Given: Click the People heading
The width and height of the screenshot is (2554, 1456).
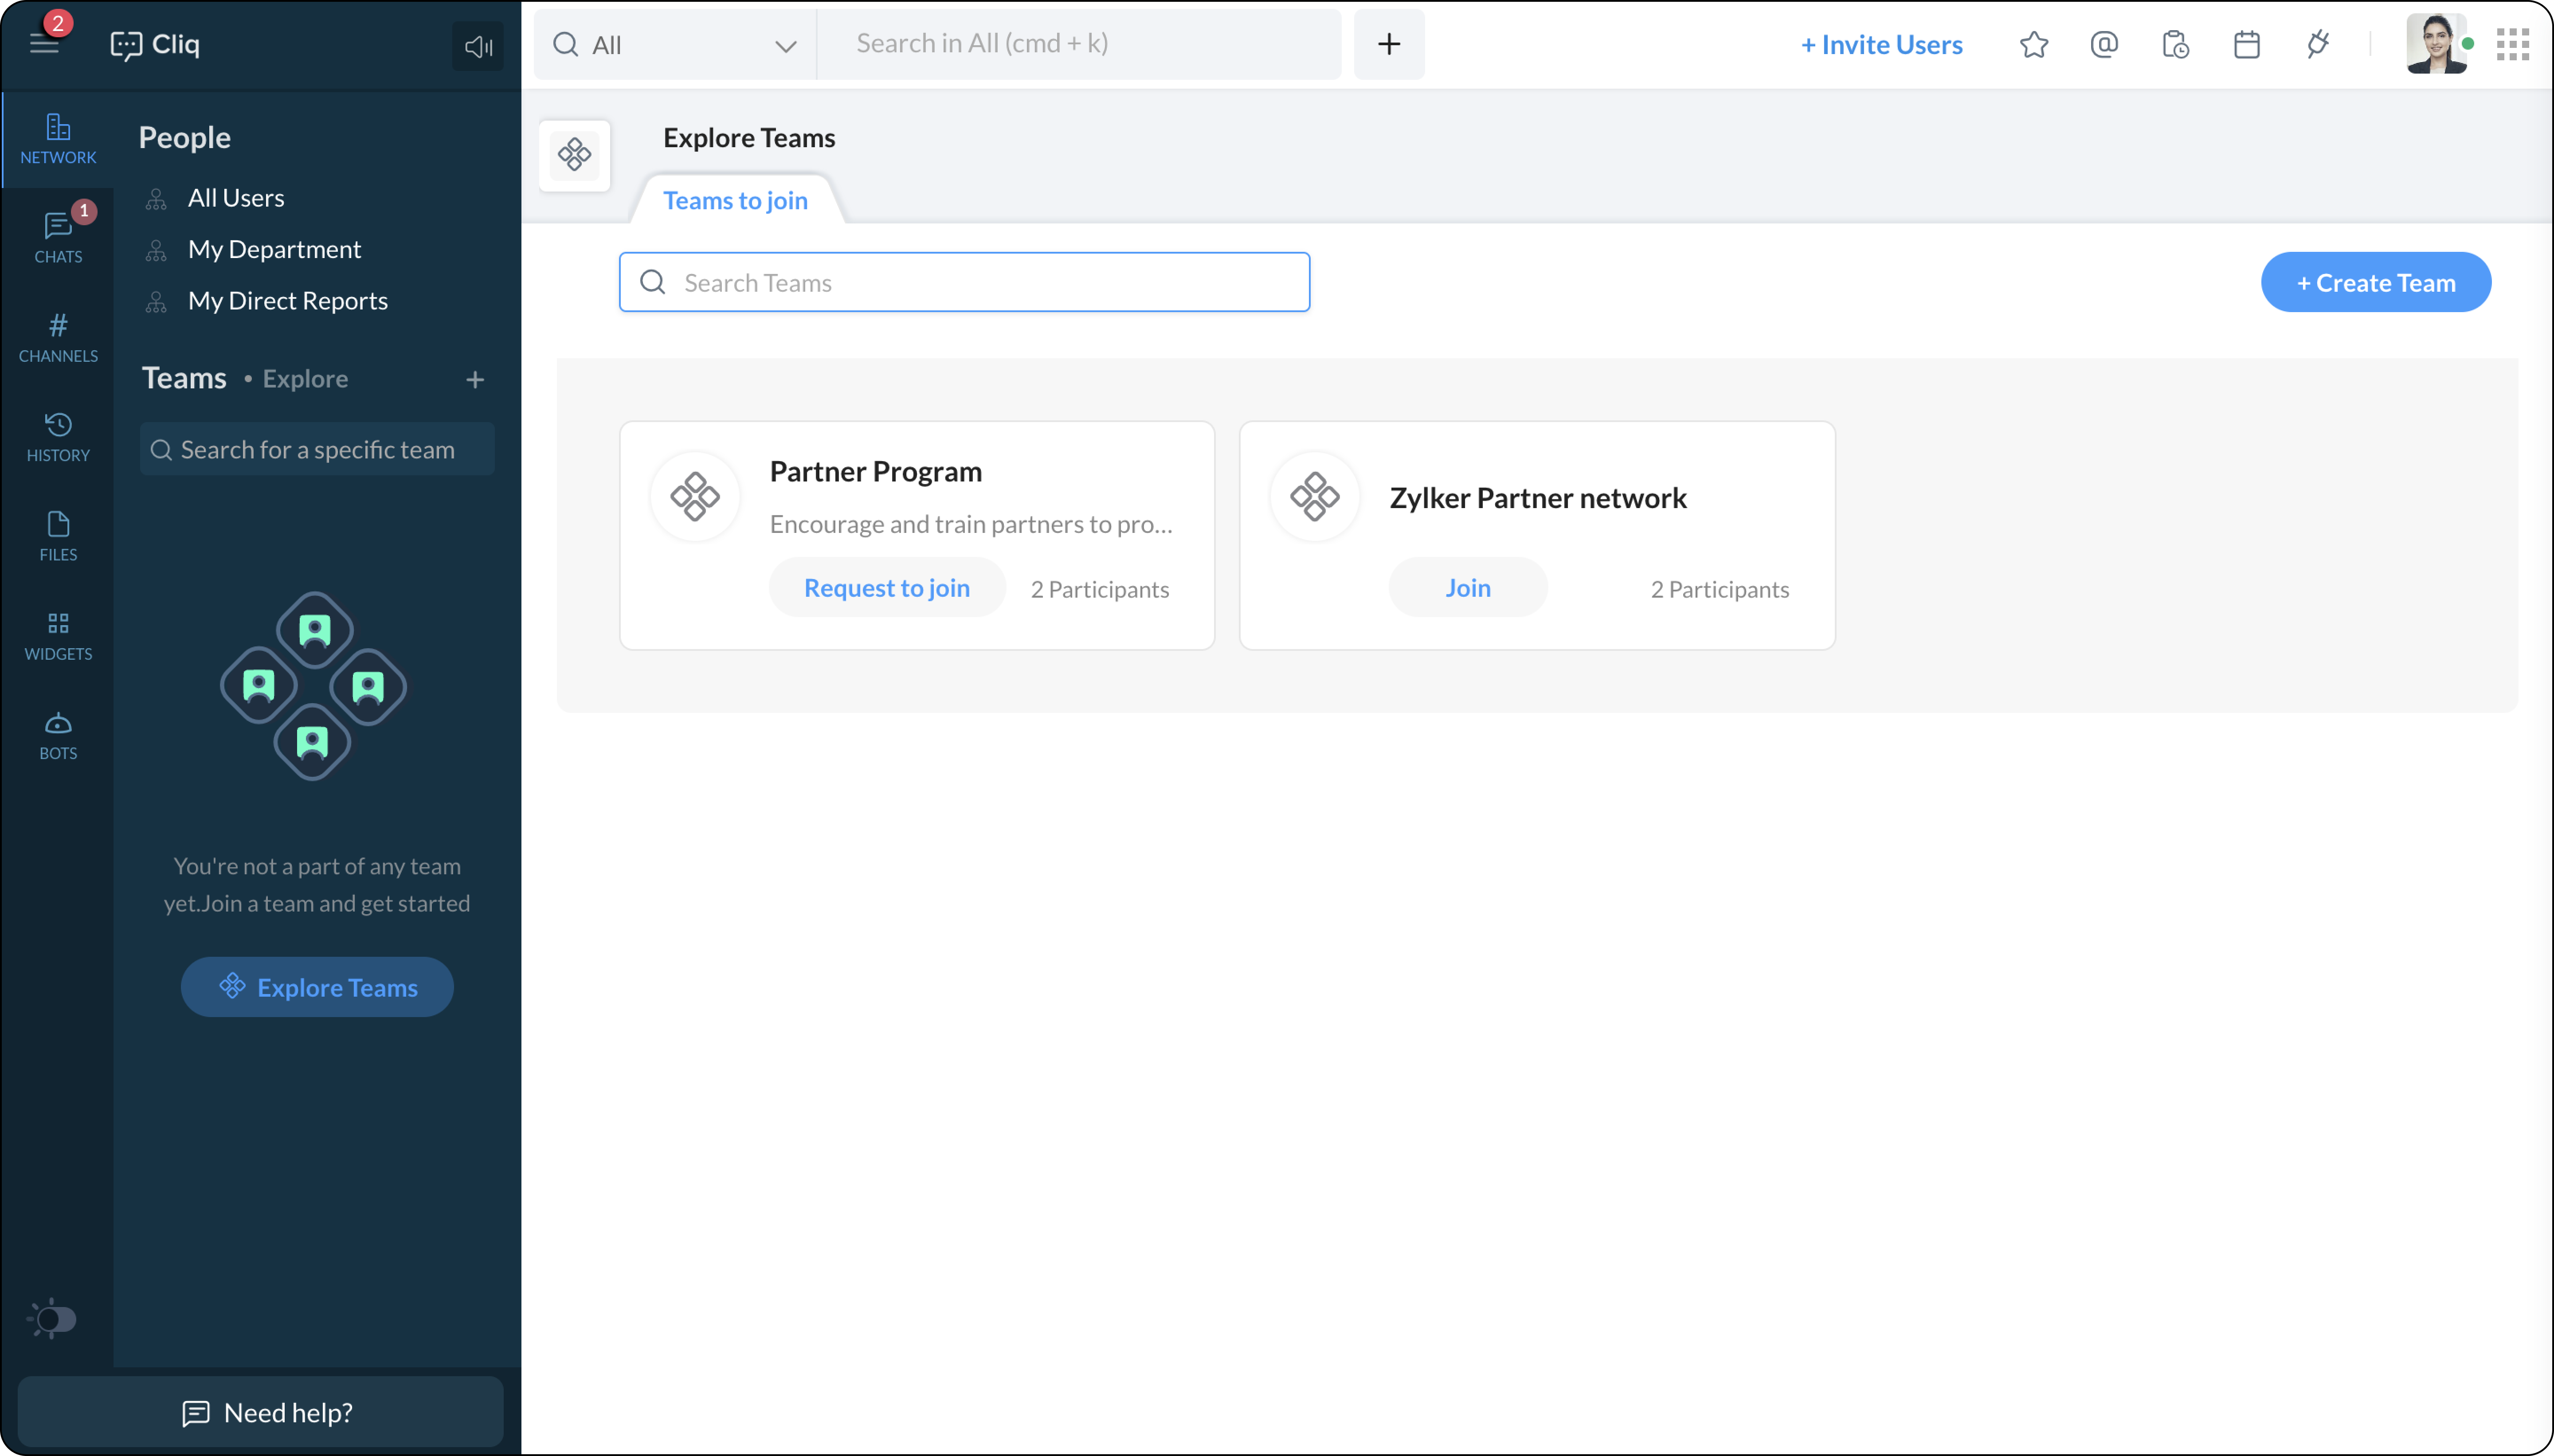Looking at the screenshot, I should point(184,137).
